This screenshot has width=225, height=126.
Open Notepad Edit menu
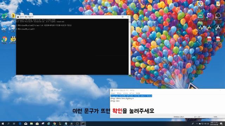coord(119,93)
